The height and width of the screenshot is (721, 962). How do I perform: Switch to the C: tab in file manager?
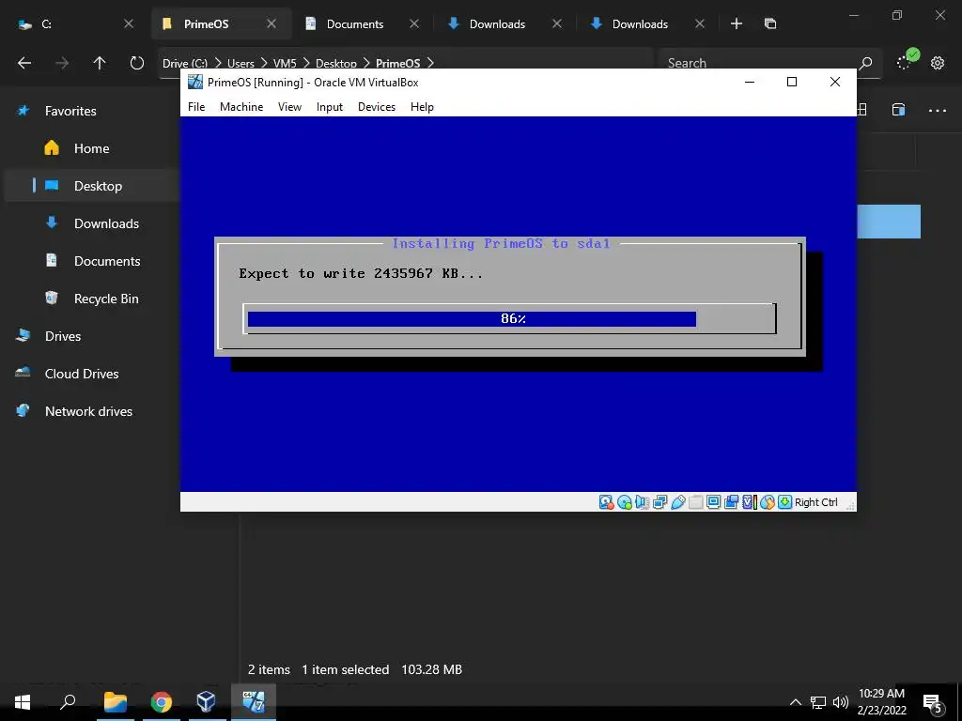[x=75, y=23]
